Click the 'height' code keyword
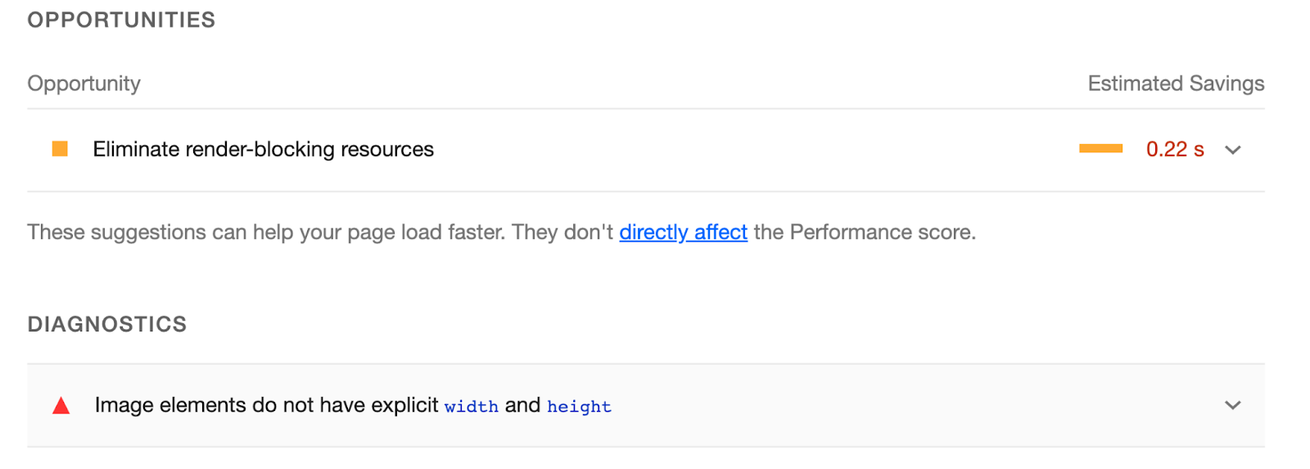Viewport: 1310px width, 469px height. tap(580, 407)
